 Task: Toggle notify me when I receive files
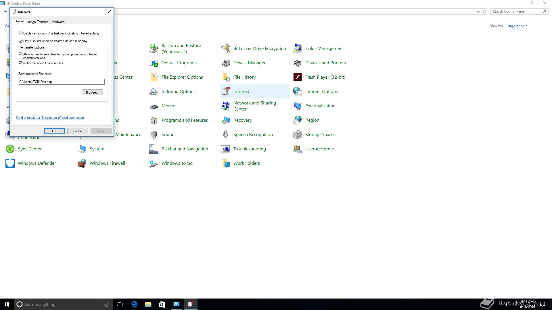point(20,63)
